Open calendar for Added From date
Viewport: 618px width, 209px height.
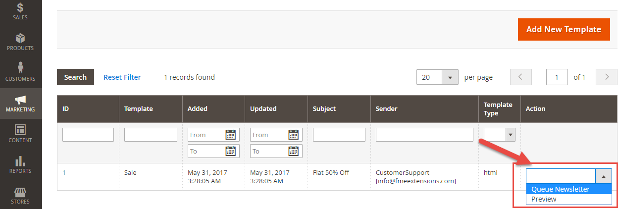(231, 135)
